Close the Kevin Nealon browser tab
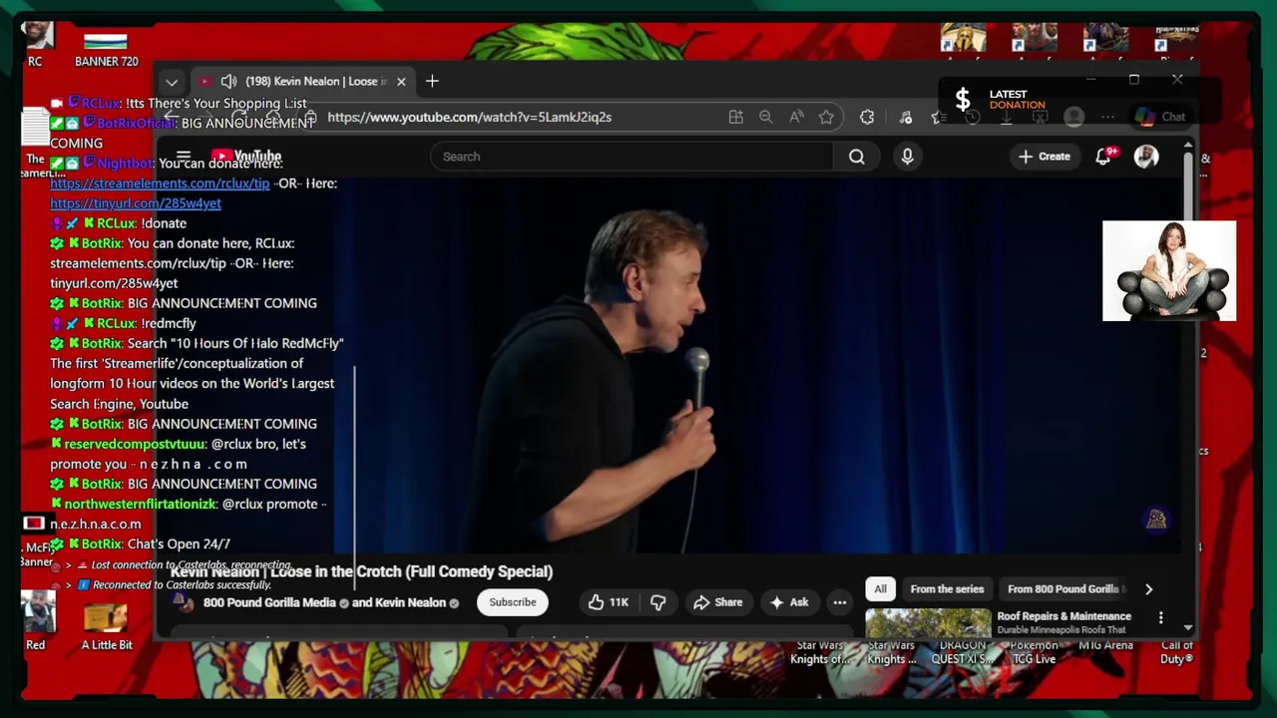The height and width of the screenshot is (718, 1277). coord(401,82)
